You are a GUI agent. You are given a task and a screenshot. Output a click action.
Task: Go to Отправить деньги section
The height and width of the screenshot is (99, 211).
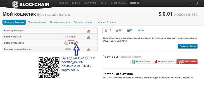pyautogui.click(x=60, y=22)
